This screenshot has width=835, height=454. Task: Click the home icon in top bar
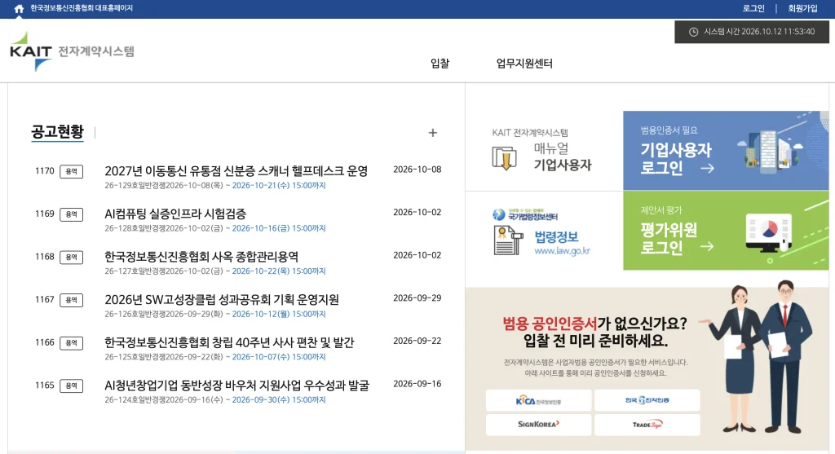20,8
